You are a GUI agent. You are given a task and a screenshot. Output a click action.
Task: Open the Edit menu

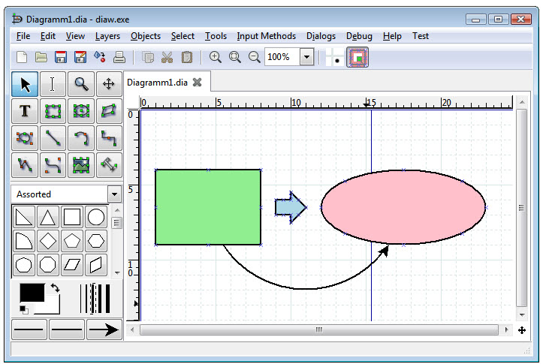[x=48, y=36]
